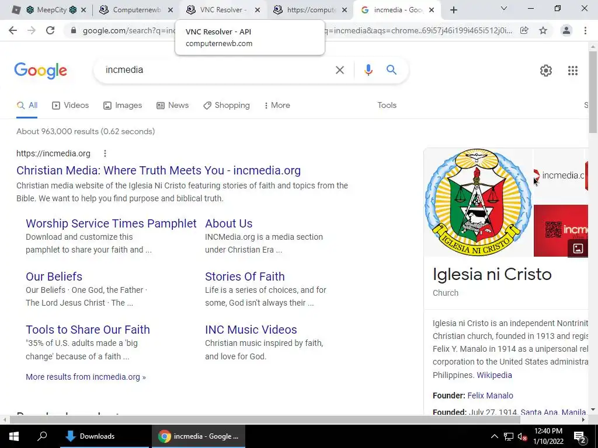Open the search Tools options

[x=387, y=105]
